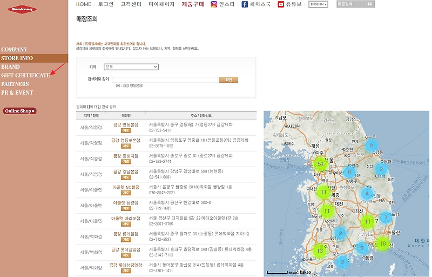Go to HOME in the top navigation
432x277 pixels.
tap(84, 4)
